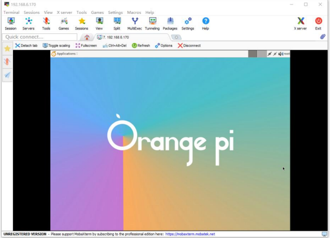Focus the Quick connect input field
Image resolution: width=330 pixels, height=238 pixels.
40,37
